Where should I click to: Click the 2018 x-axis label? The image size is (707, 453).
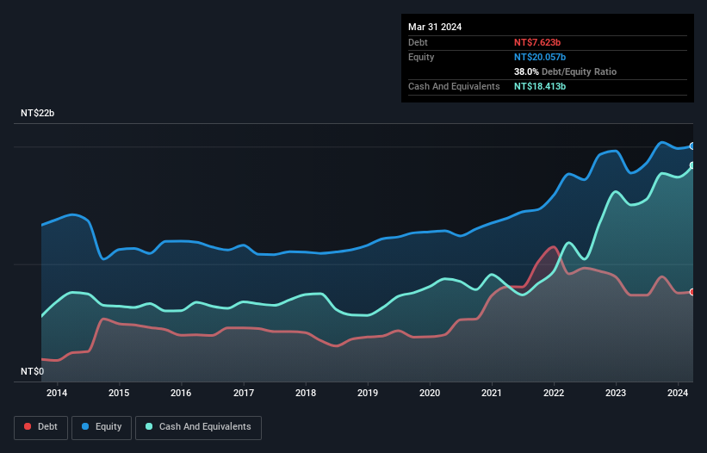pyautogui.click(x=306, y=393)
